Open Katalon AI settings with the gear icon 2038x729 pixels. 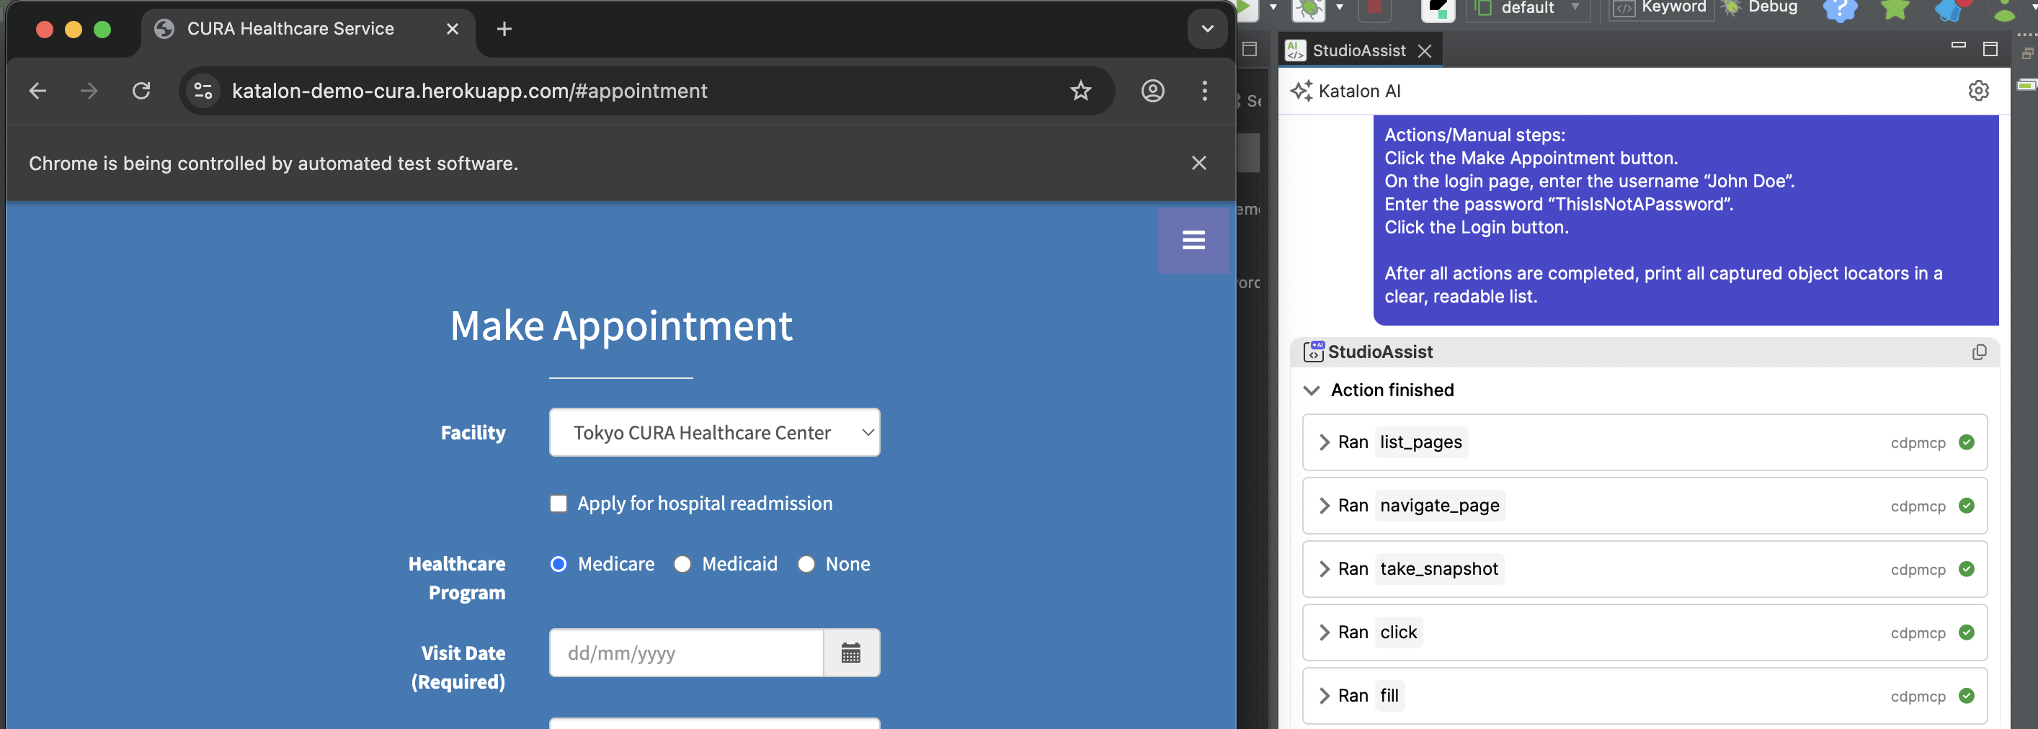(1979, 91)
